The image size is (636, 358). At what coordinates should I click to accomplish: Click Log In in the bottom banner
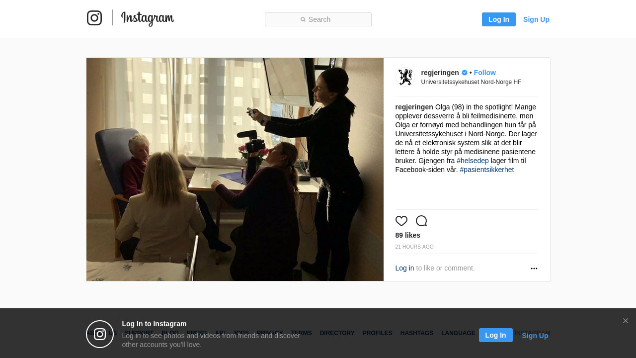496,335
